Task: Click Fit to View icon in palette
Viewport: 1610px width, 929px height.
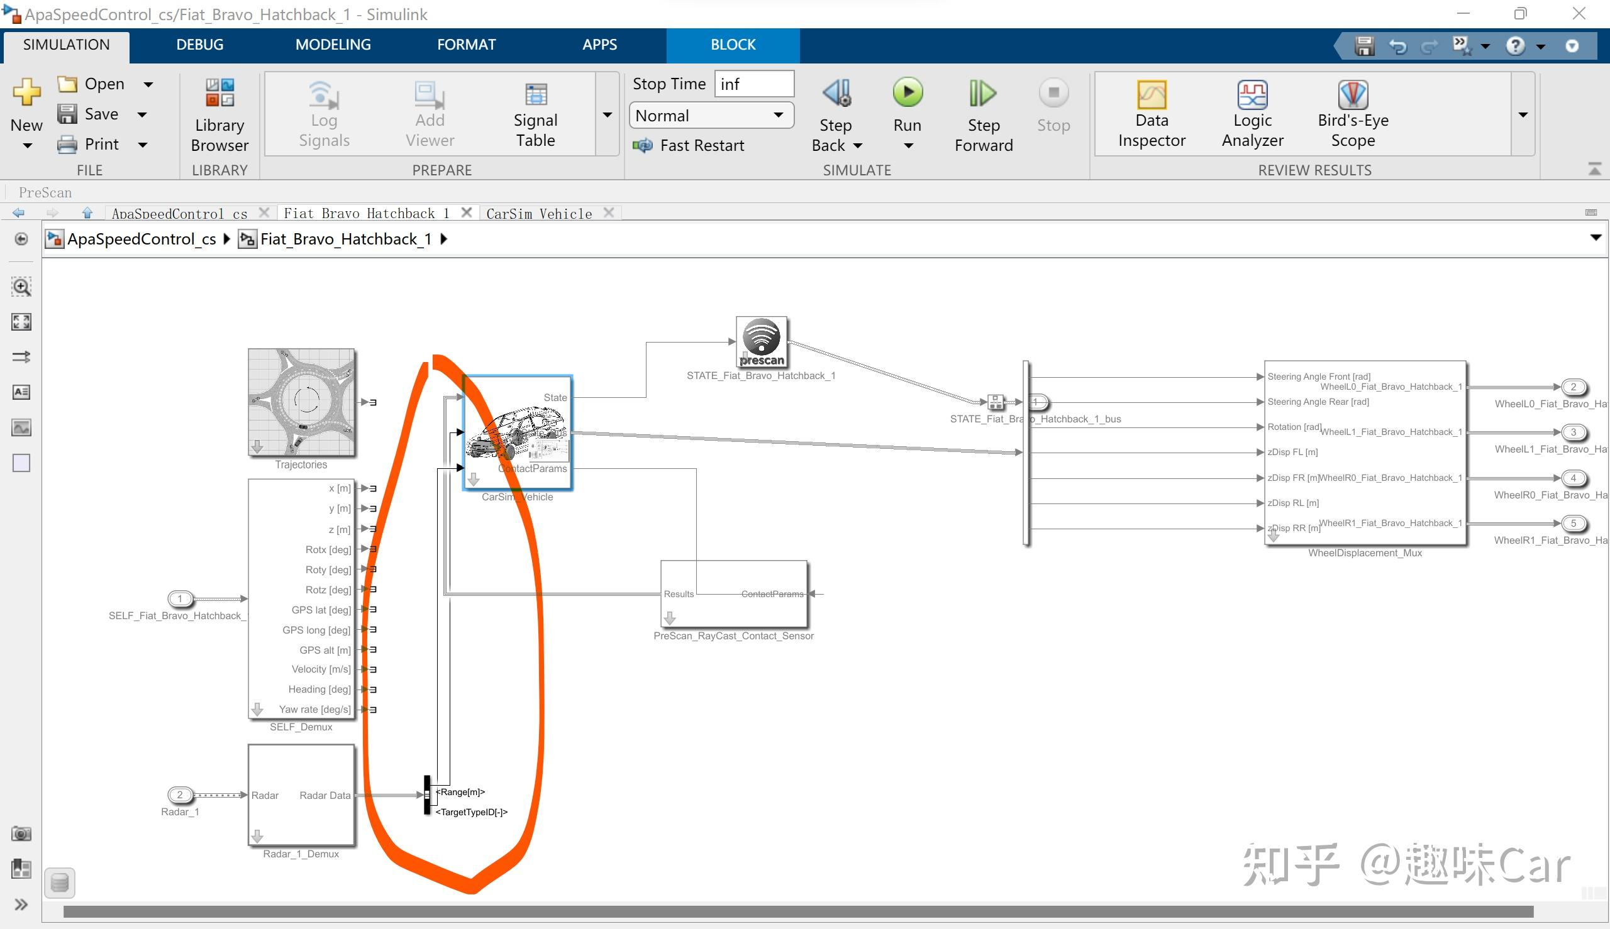Action: (21, 322)
